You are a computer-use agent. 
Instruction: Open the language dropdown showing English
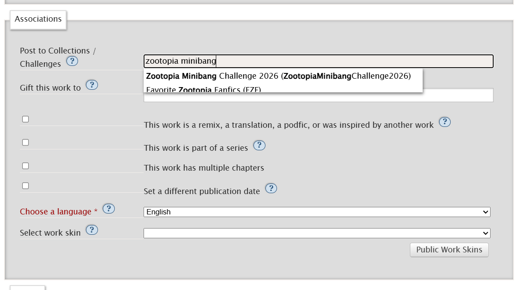[317, 212]
